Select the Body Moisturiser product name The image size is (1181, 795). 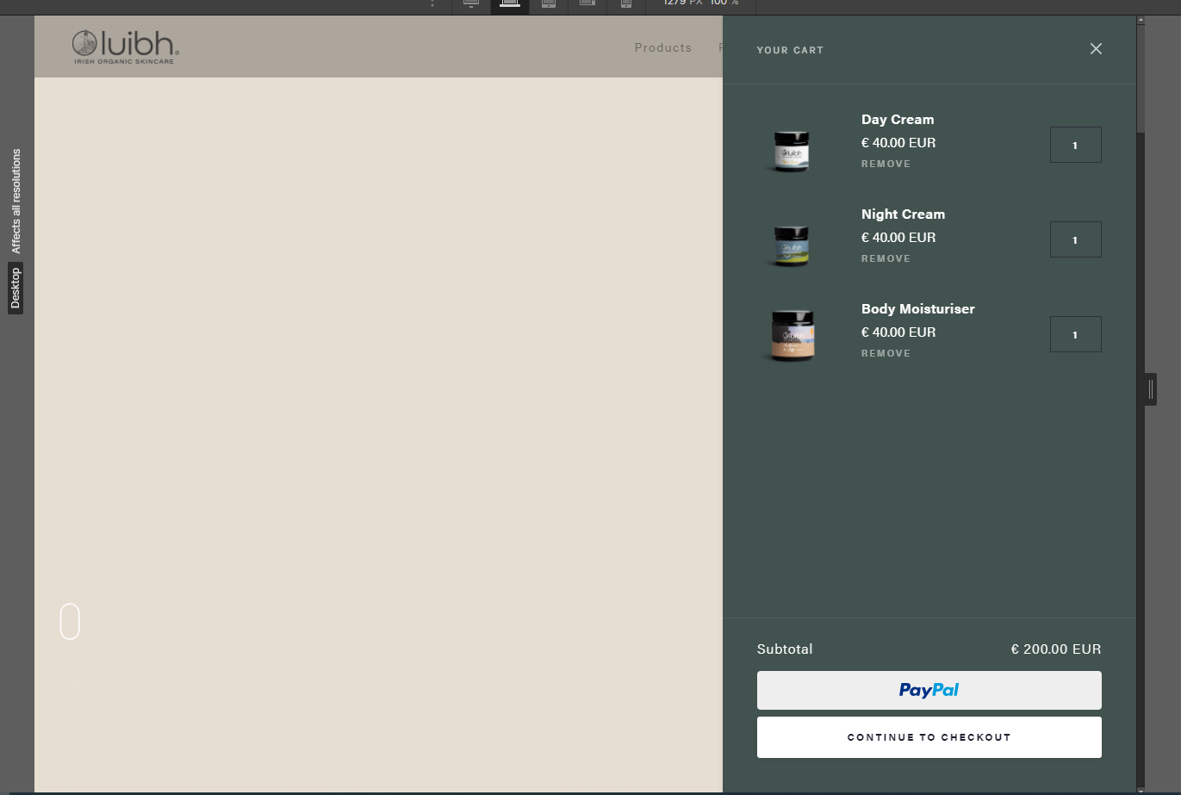click(x=918, y=309)
